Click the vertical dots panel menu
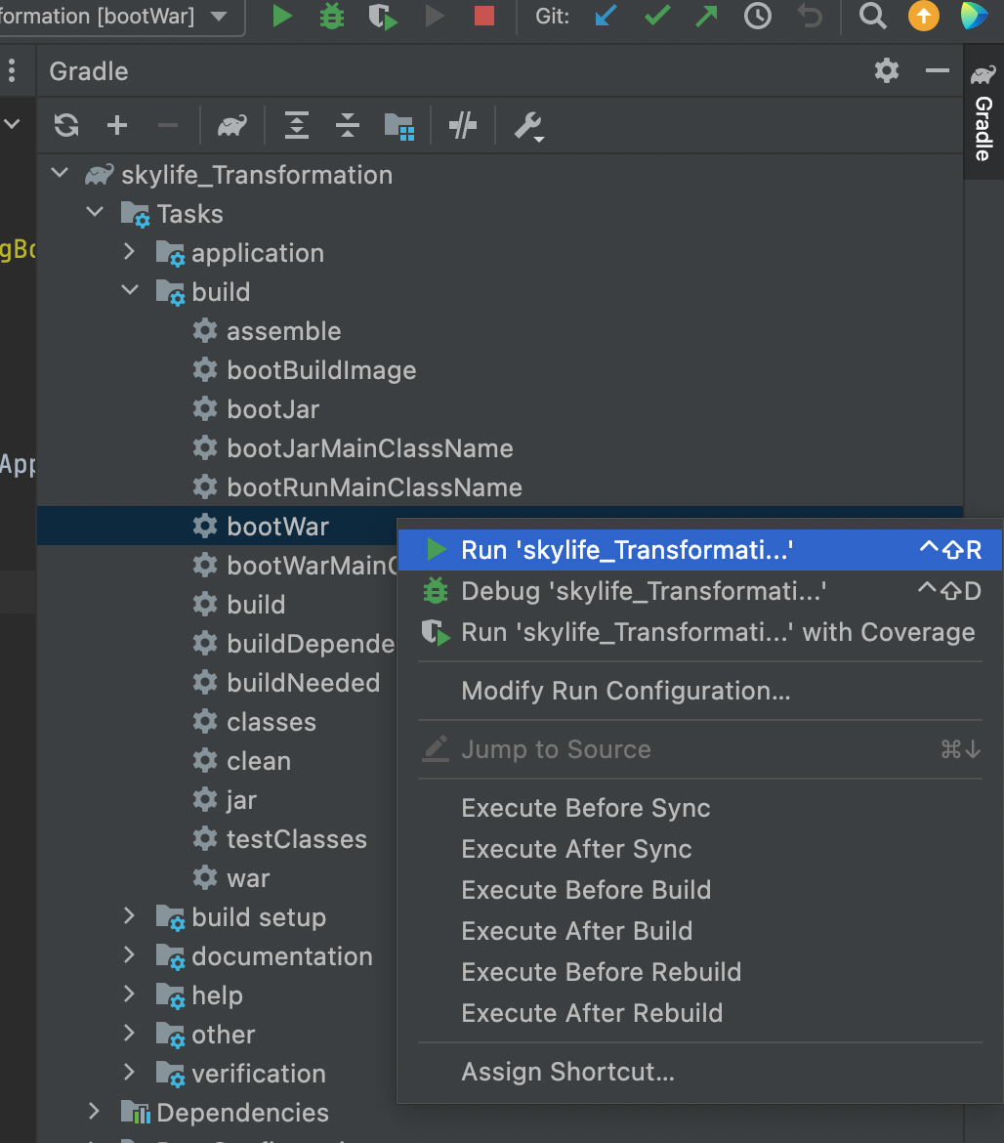The width and height of the screenshot is (1004, 1143). point(12,70)
